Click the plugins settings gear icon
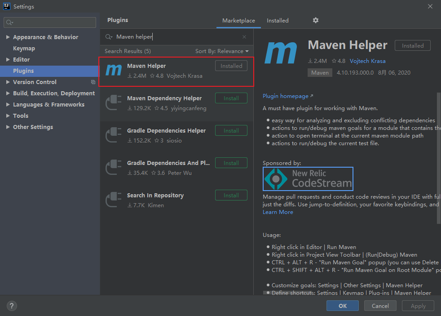441x316 pixels. [316, 20]
